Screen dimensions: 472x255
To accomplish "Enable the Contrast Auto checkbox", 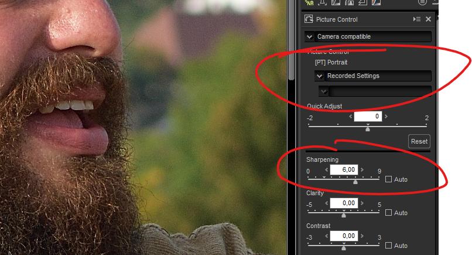I will coord(388,246).
